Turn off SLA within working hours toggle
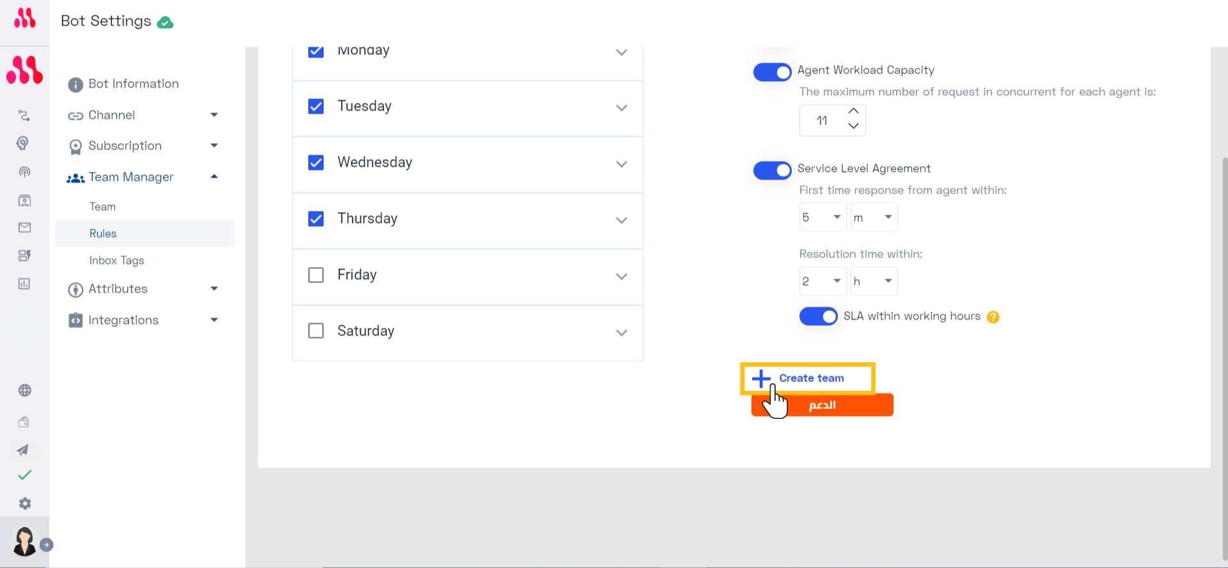This screenshot has height=568, width=1228. tap(819, 316)
